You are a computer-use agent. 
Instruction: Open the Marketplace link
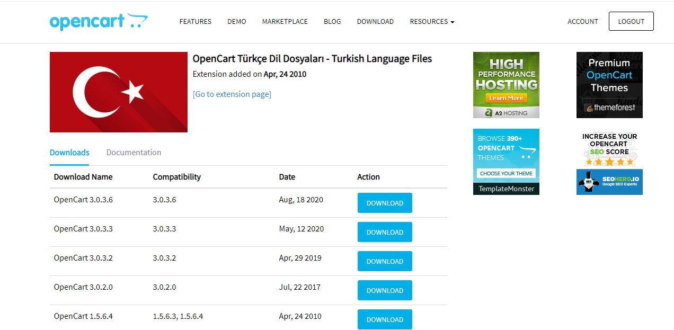[x=285, y=22]
